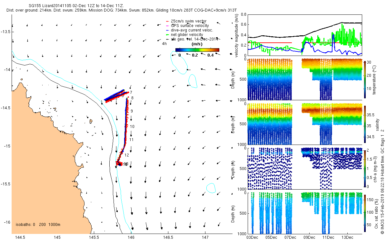Click the 13Dec date tick label
387x241 pixels.
347,238
